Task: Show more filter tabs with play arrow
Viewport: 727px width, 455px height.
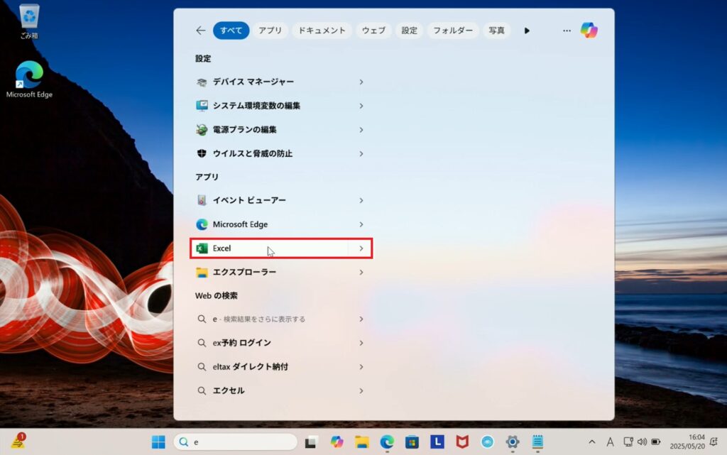Action: (527, 31)
